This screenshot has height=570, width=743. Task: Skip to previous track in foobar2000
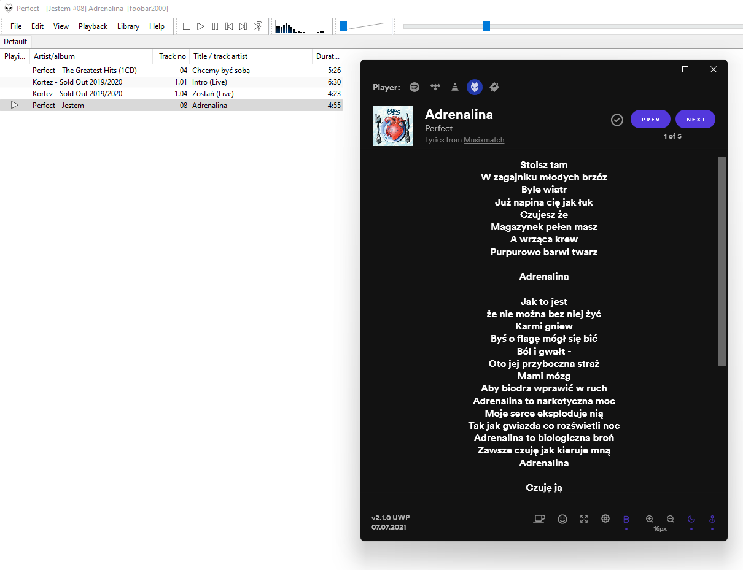(229, 26)
